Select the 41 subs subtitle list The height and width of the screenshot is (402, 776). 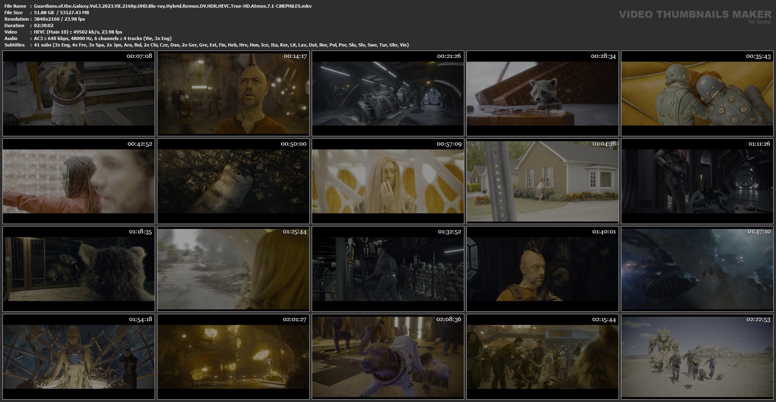point(221,45)
